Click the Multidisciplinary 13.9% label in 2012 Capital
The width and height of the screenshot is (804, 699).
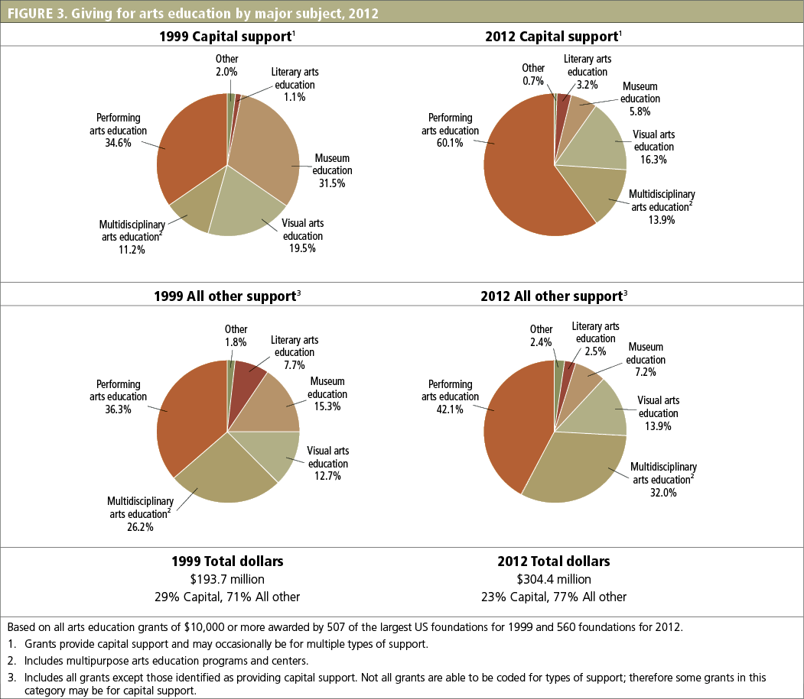tap(662, 207)
